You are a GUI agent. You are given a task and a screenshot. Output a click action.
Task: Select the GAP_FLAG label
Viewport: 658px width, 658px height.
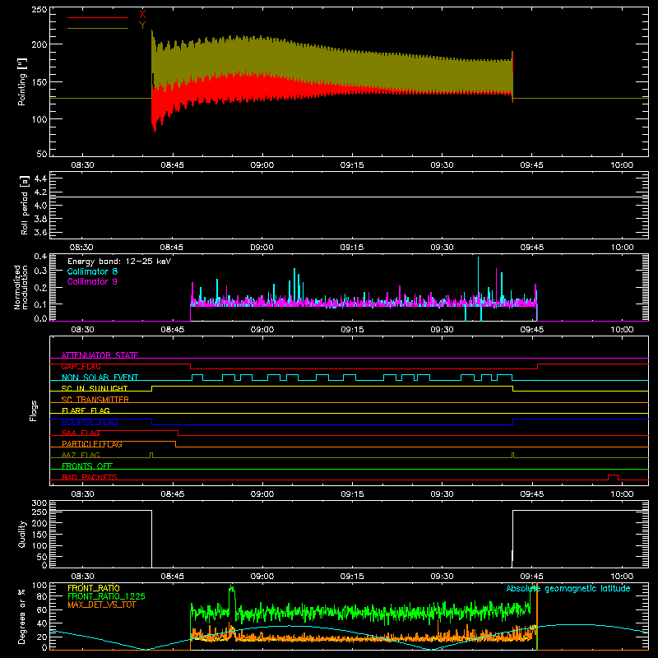click(x=81, y=366)
